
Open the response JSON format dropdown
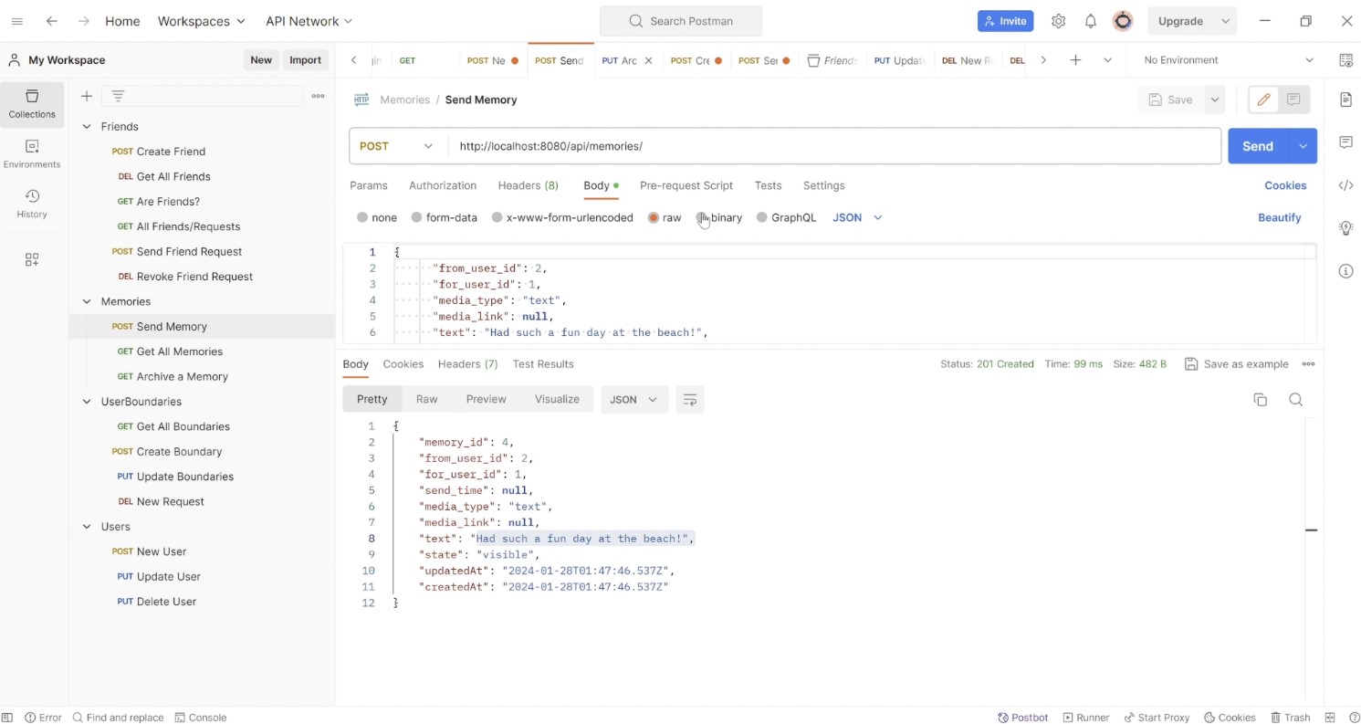(x=633, y=400)
